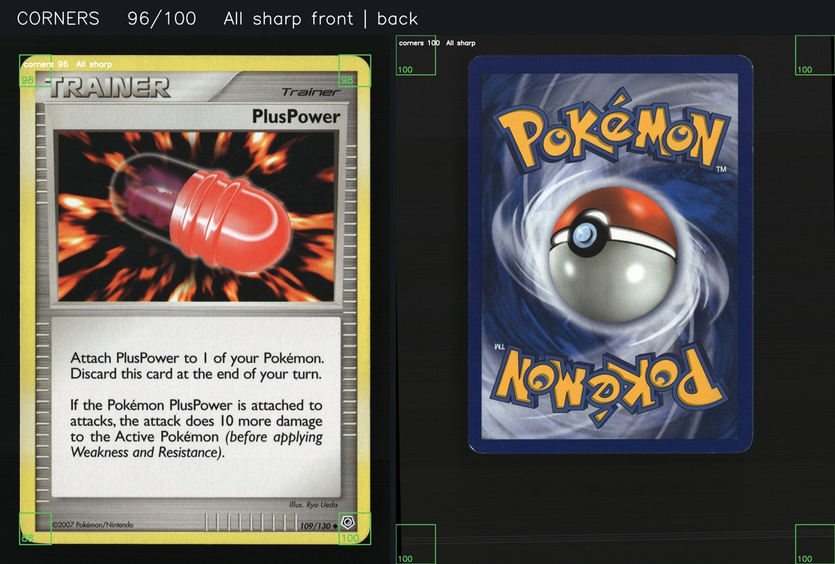Viewport: 835px width, 564px height.
Task: Click the TM mark beside the upright Pokémon logo
Action: coord(722,169)
